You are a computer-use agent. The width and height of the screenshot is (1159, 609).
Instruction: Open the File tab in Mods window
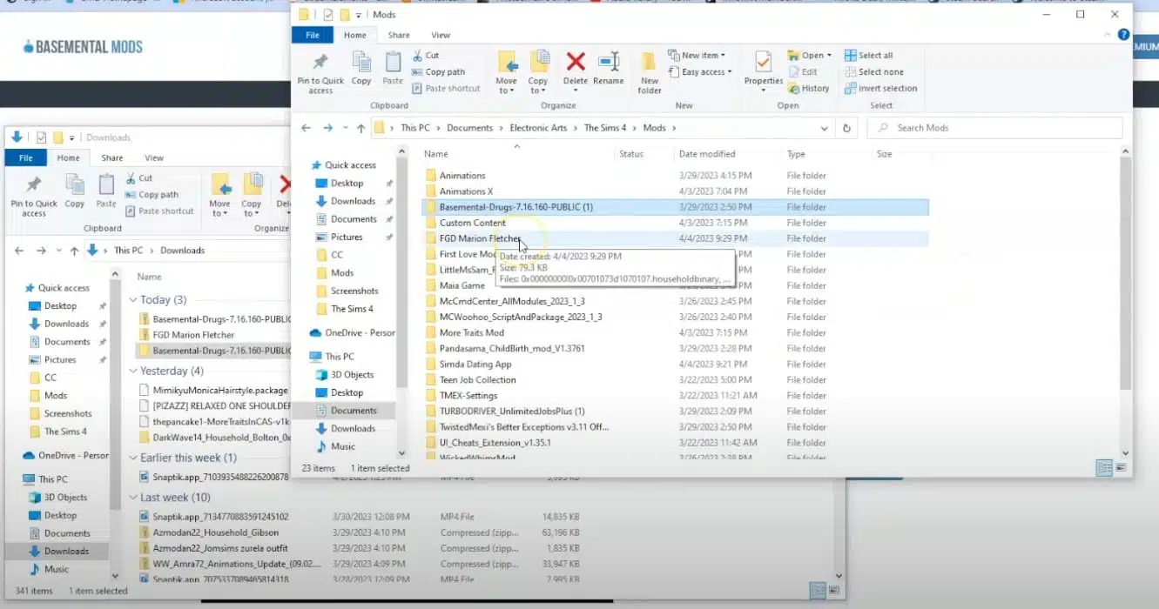(x=312, y=35)
